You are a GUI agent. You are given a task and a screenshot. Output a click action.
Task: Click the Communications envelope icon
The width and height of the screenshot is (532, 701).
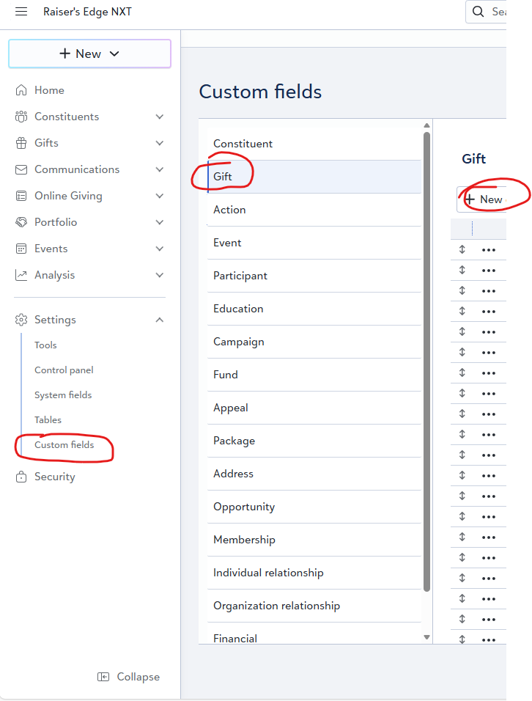point(21,169)
